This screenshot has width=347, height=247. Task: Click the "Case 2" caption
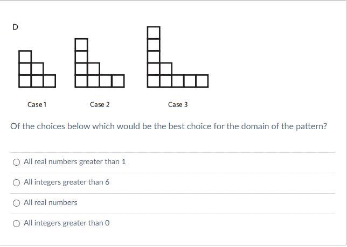[100, 104]
